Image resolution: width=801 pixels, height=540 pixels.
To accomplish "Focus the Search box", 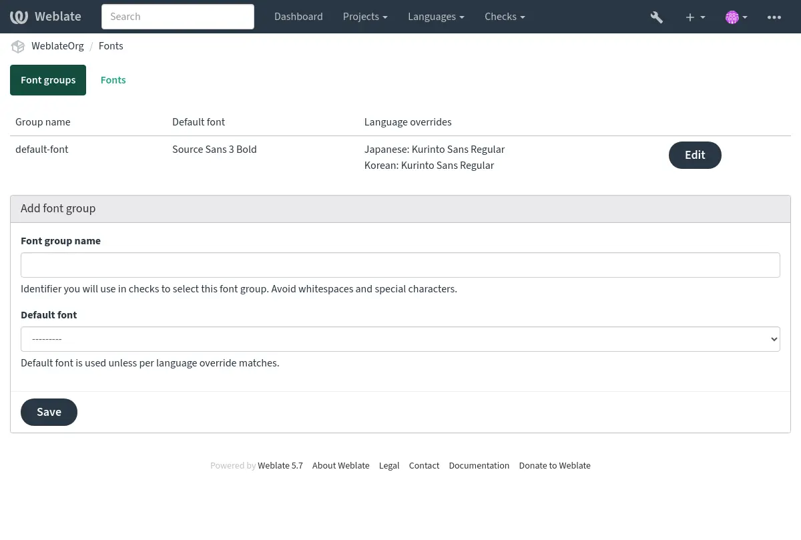I will (178, 17).
